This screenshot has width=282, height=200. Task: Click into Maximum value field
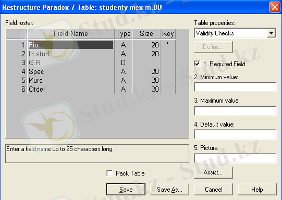(x=235, y=111)
